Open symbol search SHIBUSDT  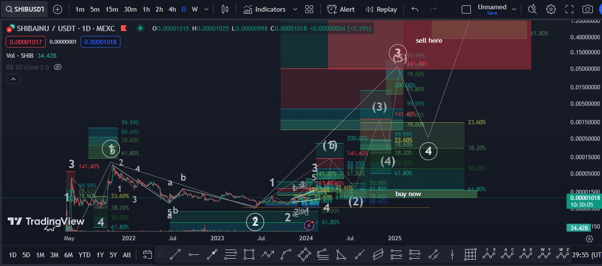click(23, 9)
